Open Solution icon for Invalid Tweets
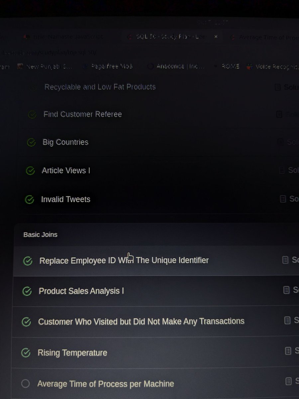 (283, 199)
